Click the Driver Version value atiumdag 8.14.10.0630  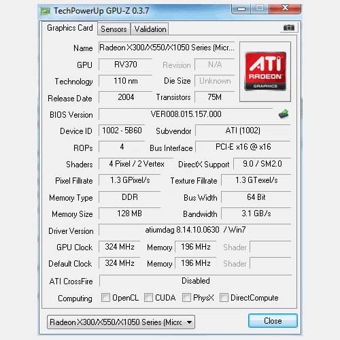pos(195,230)
